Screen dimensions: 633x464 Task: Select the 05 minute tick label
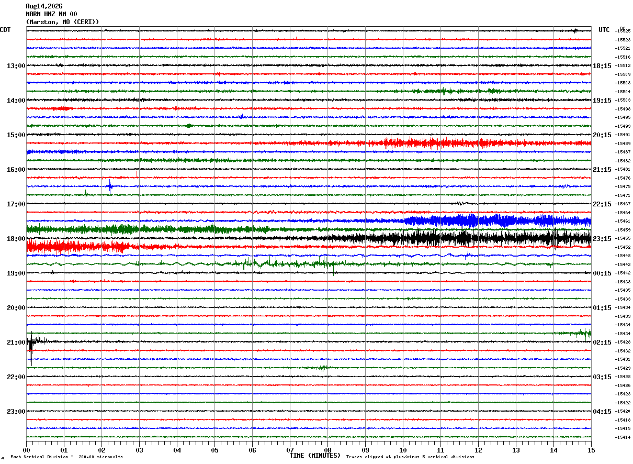pyautogui.click(x=214, y=450)
